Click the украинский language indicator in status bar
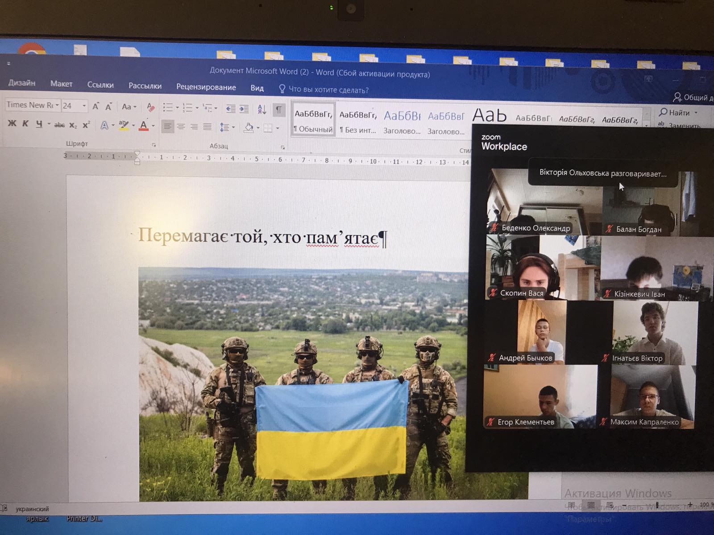The height and width of the screenshot is (535, 714). click(32, 509)
